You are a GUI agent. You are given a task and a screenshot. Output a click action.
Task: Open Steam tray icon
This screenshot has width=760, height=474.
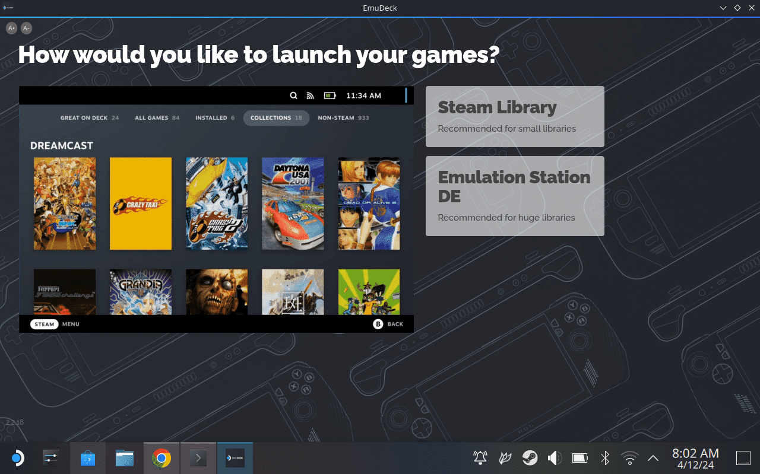[530, 458]
